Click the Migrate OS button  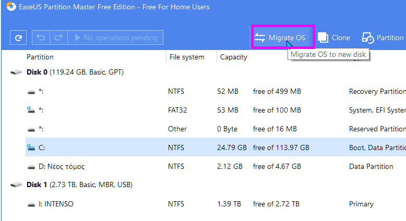(280, 38)
